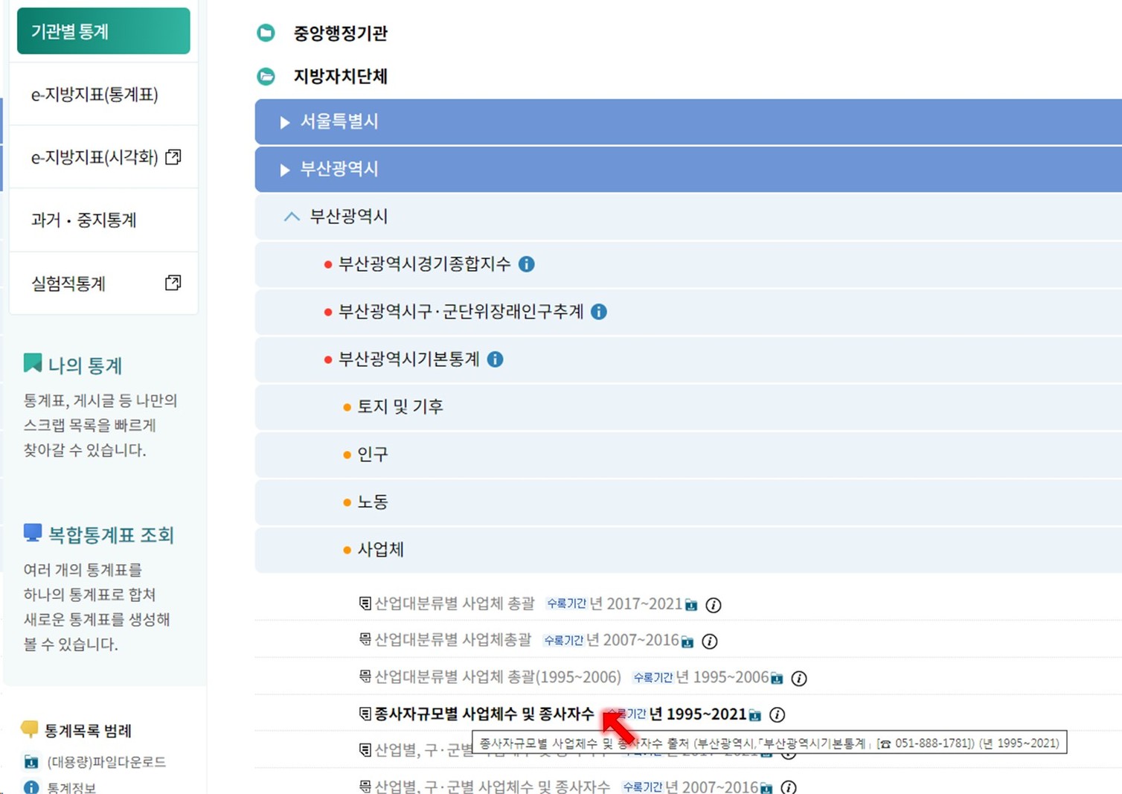Viewport: 1122px width, 794px height.
Task: Download file for 산업대분류별 사업체 총괄(1995~2006)
Action: click(777, 678)
